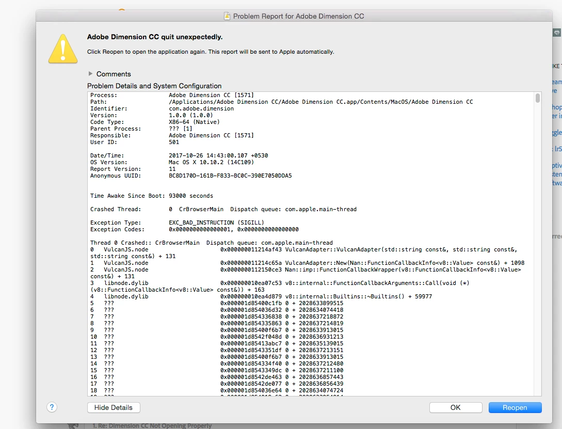Click the text "com.adobe.dimension" identifier

[201, 108]
